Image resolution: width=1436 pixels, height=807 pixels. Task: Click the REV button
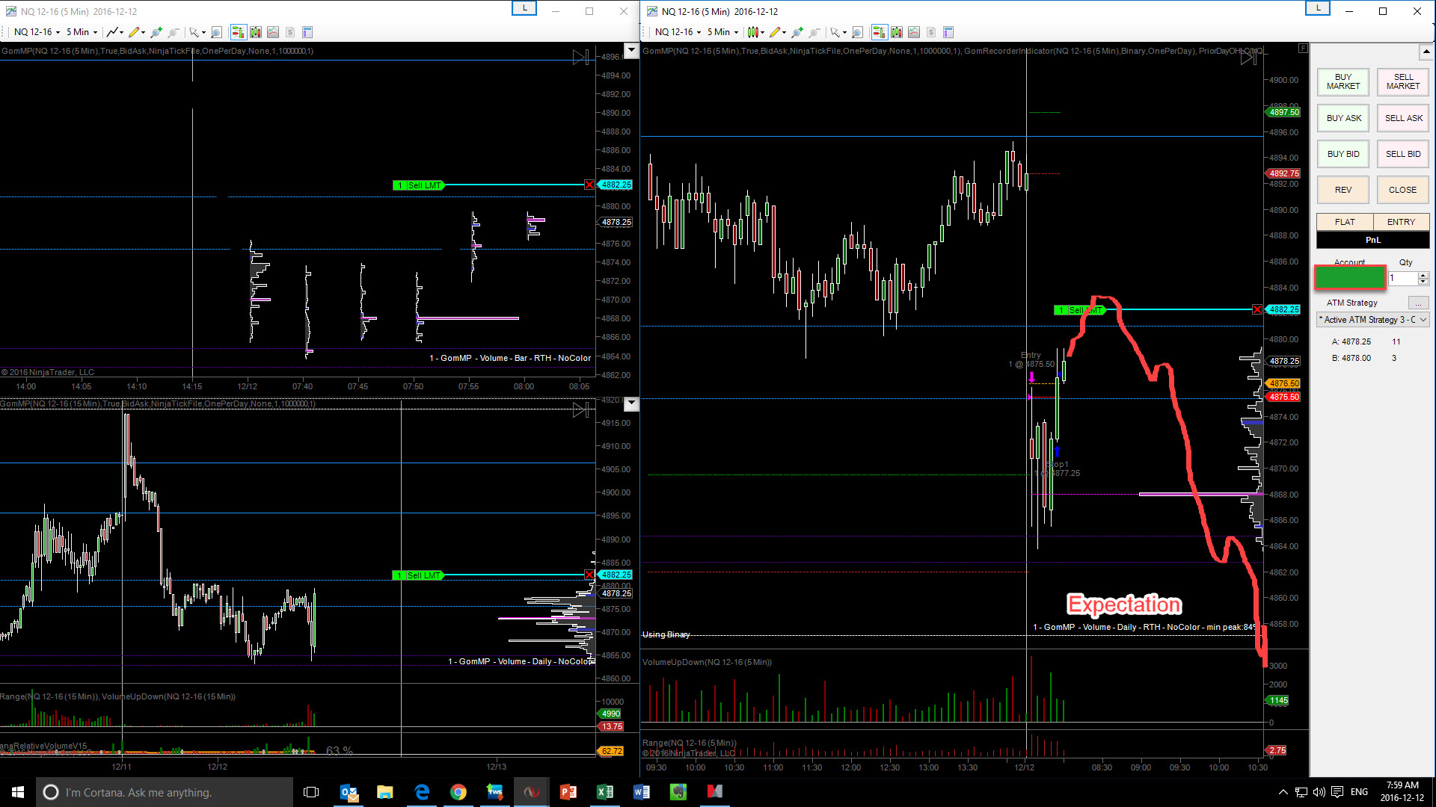click(1343, 190)
